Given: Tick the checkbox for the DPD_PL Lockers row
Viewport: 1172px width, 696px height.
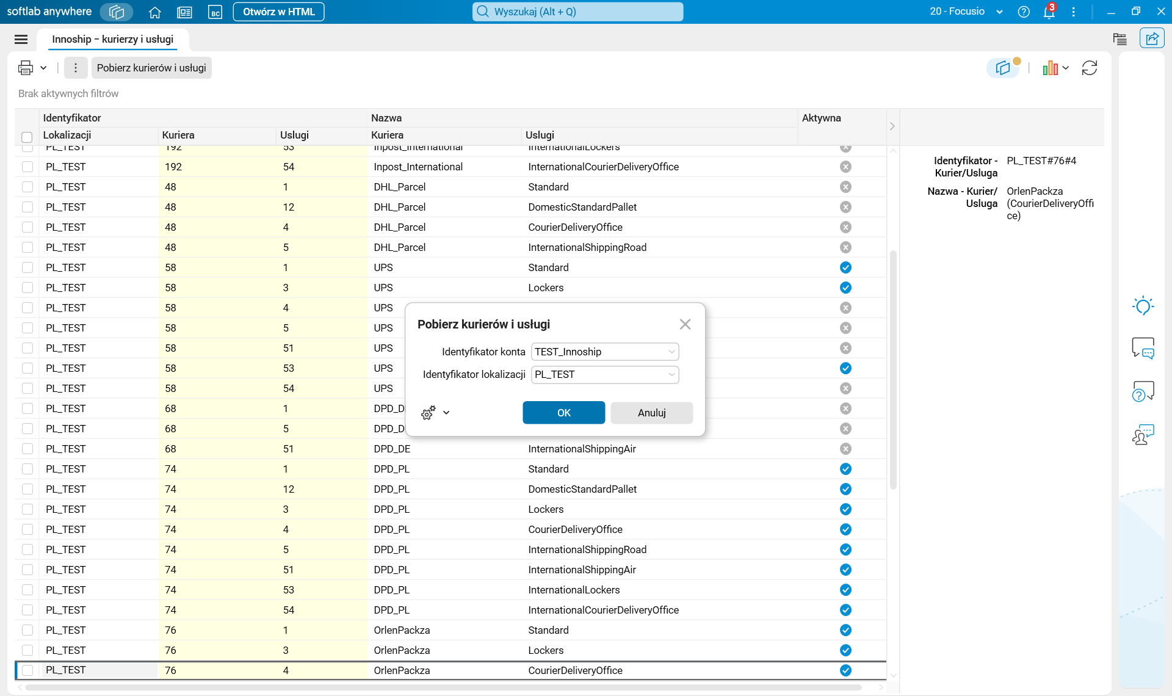Looking at the screenshot, I should click(x=27, y=509).
